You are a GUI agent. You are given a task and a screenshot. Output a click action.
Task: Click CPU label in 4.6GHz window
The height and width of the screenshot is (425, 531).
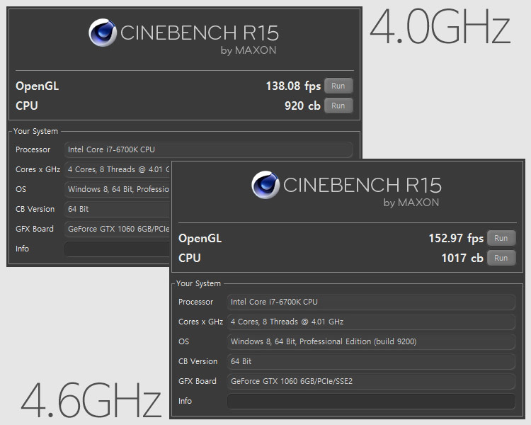(190, 258)
